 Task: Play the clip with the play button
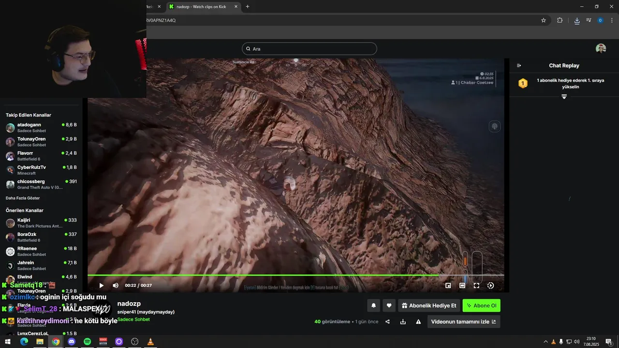[x=101, y=286]
